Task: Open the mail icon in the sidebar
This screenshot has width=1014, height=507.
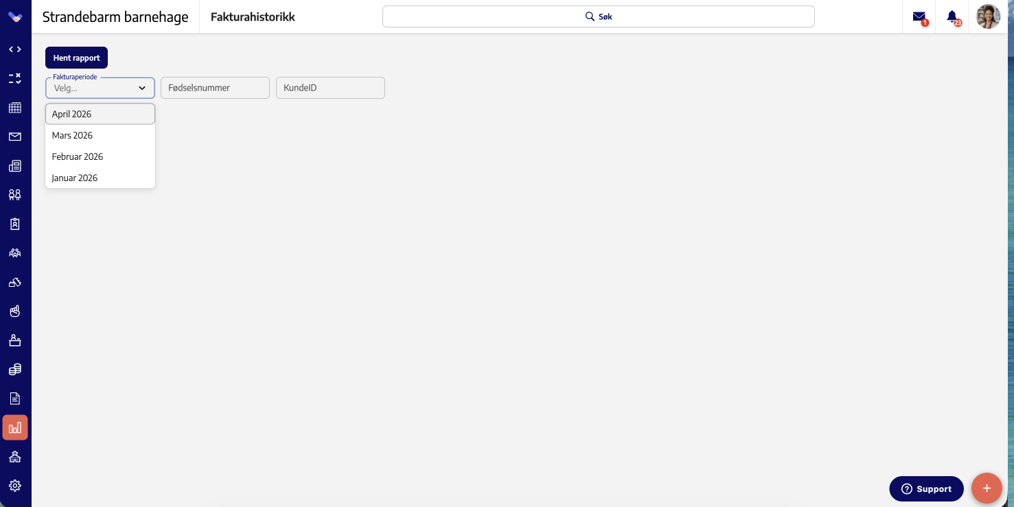Action: (x=15, y=137)
